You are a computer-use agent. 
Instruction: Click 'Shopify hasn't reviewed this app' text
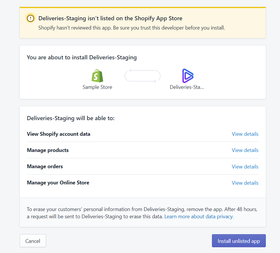pos(132,28)
